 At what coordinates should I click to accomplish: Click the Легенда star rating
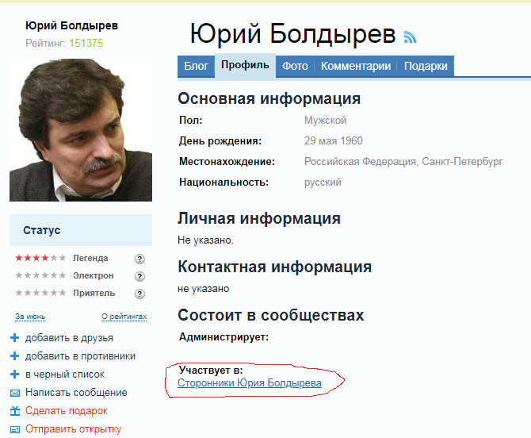tap(40, 258)
